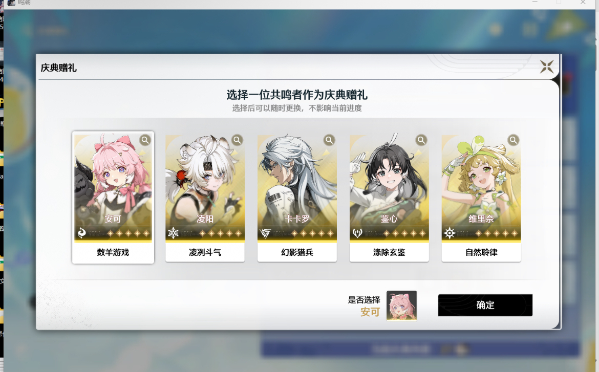Open magnifier preview for 鉴心 card
Viewport: 599px width, 372px height.
pos(421,140)
